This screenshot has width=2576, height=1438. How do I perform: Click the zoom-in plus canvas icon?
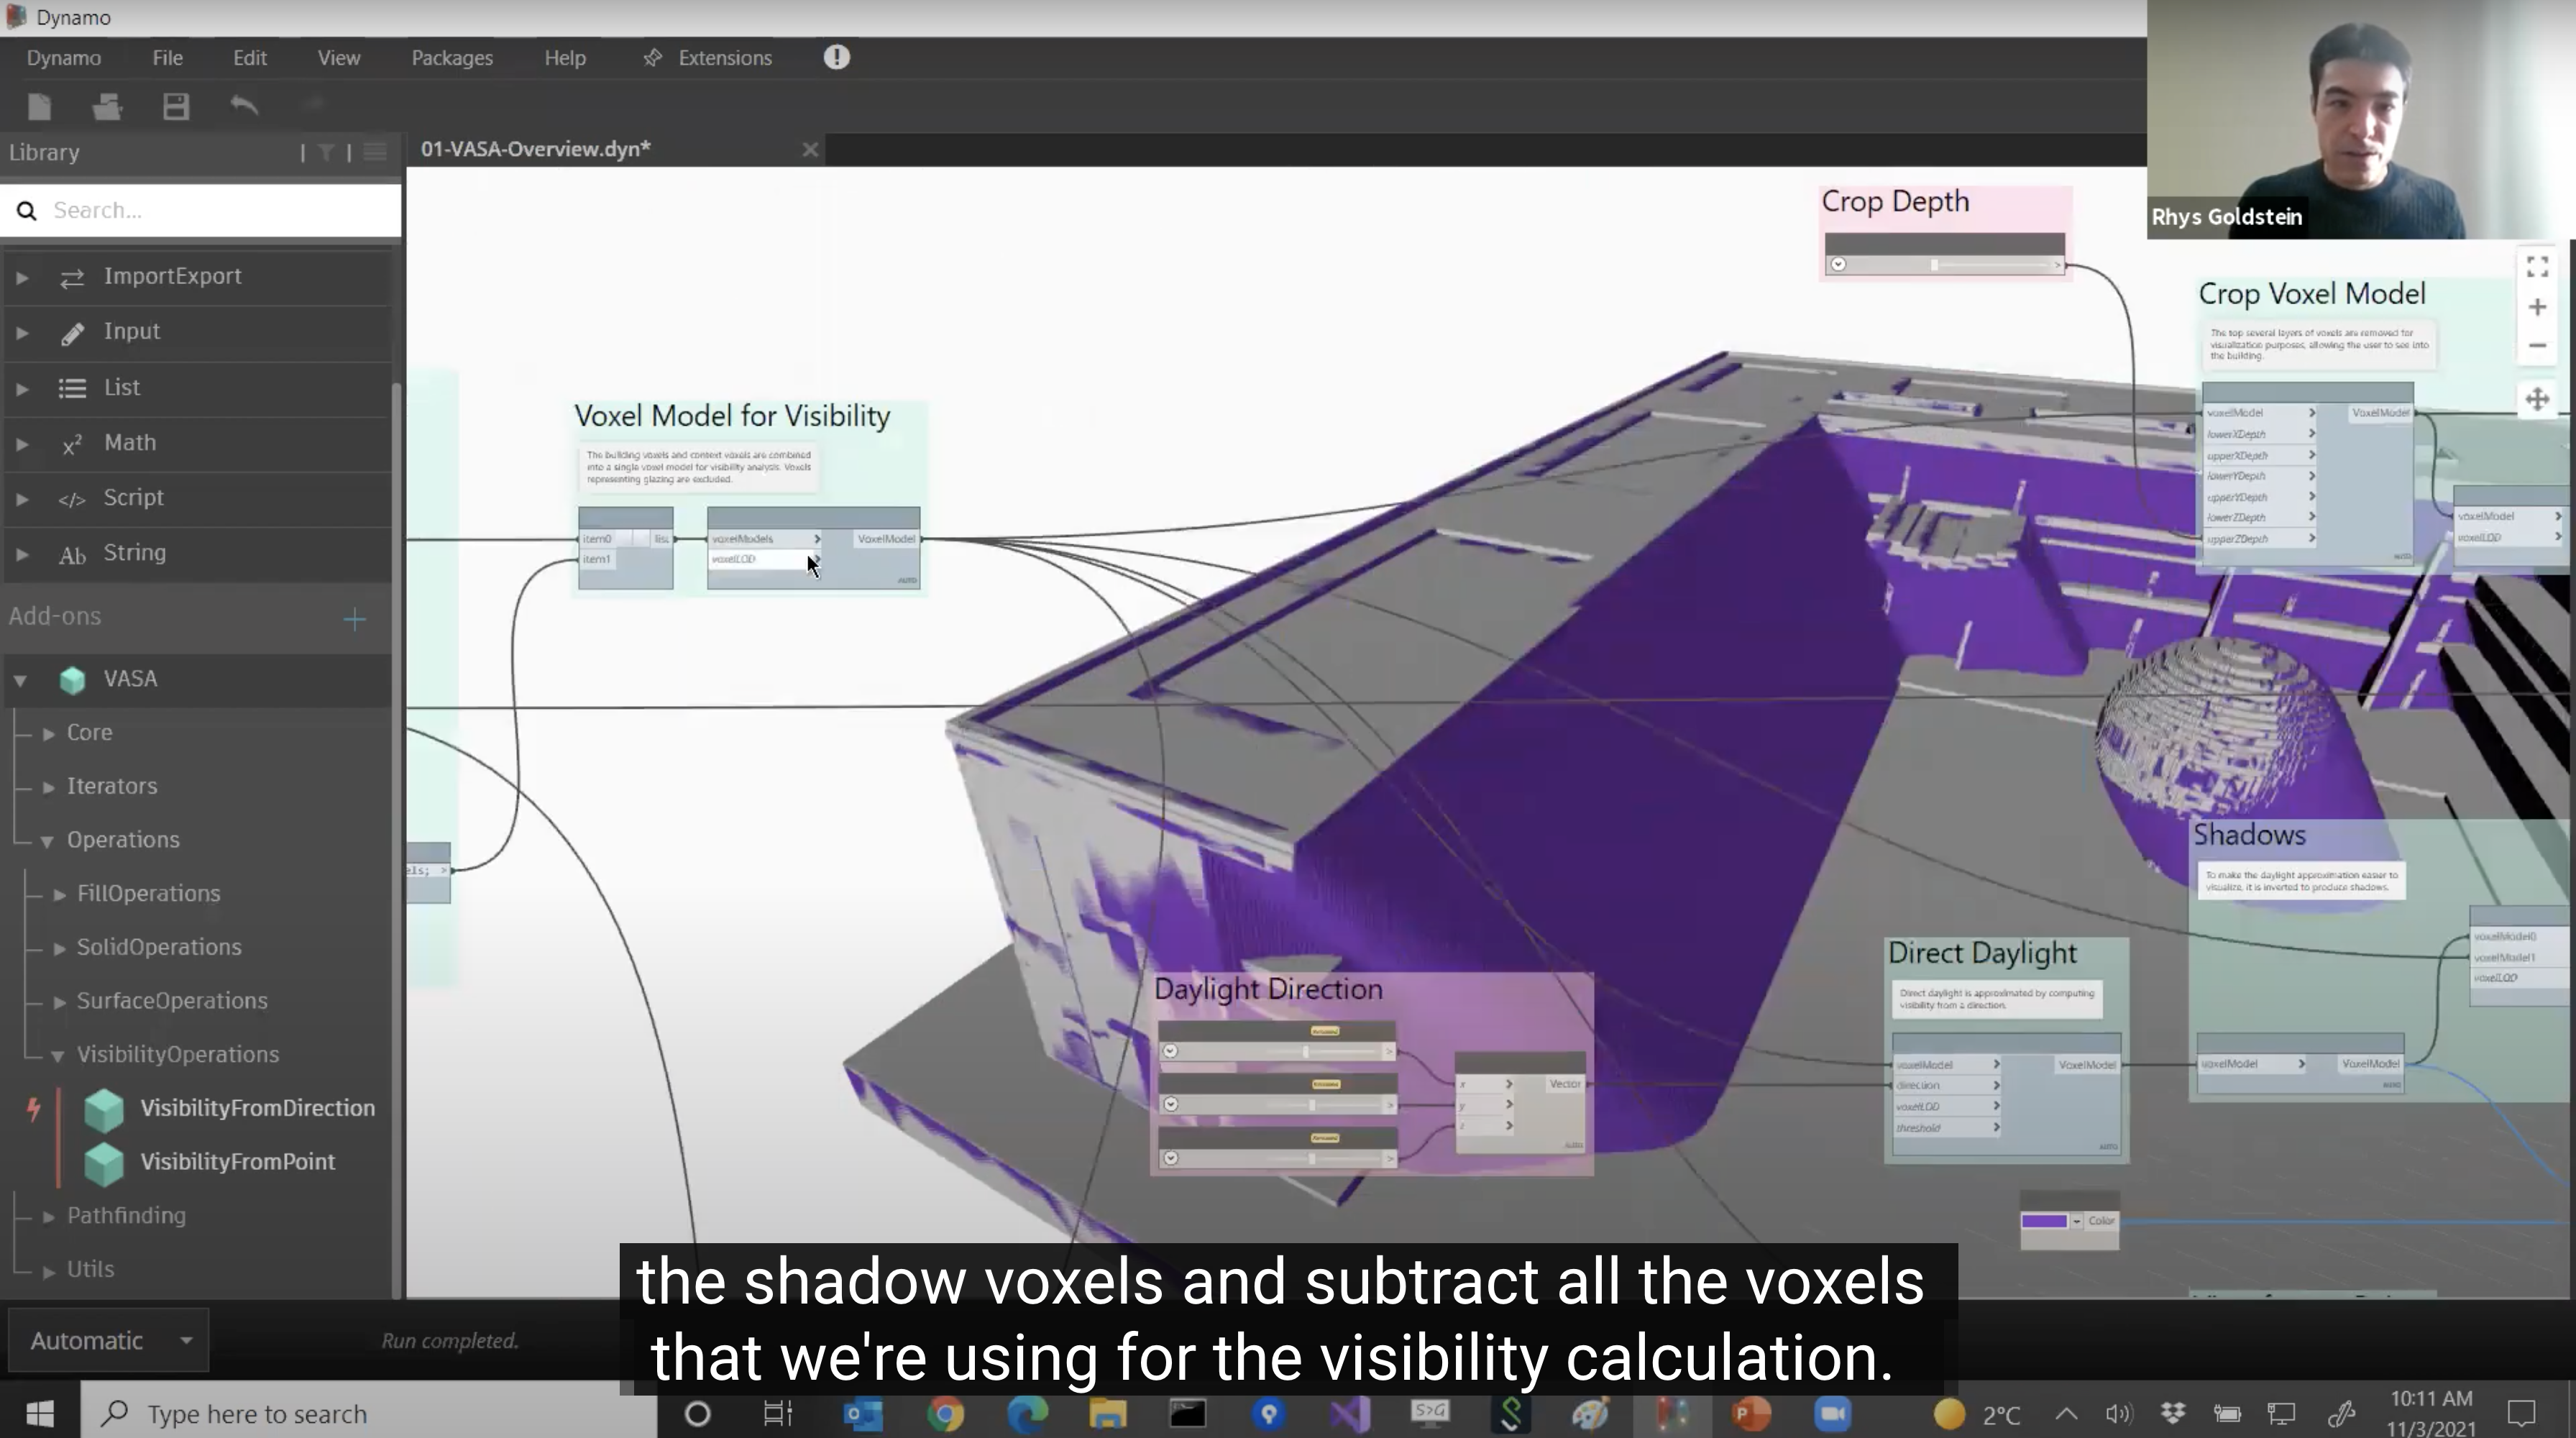2537,307
